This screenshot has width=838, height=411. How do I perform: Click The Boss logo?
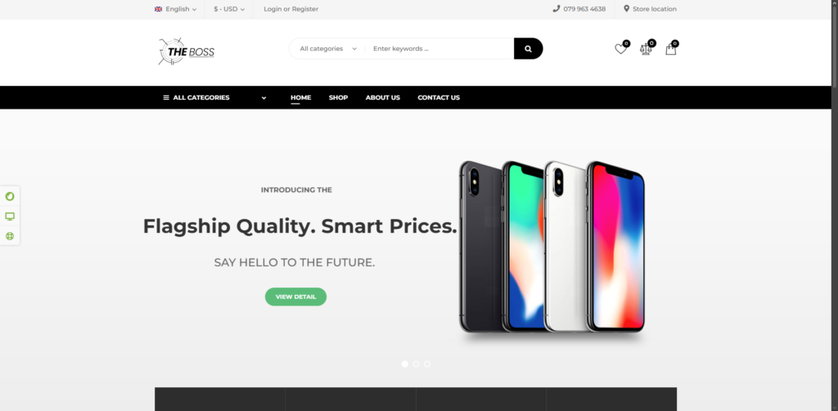click(187, 51)
